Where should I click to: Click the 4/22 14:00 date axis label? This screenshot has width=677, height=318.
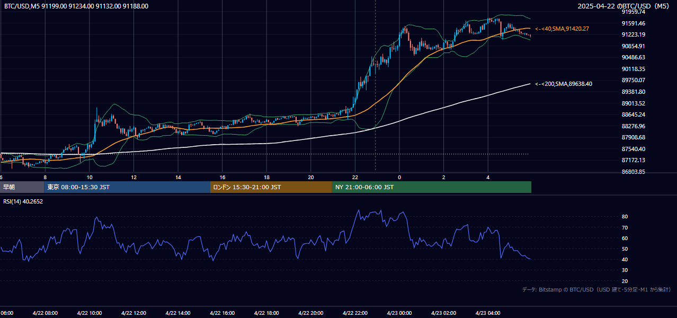click(177, 313)
